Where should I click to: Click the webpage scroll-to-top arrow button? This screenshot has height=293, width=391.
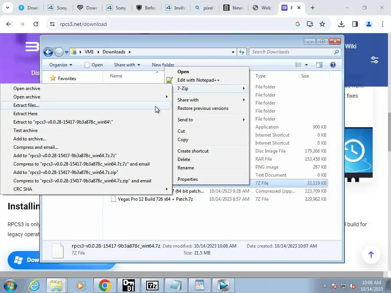(371, 254)
